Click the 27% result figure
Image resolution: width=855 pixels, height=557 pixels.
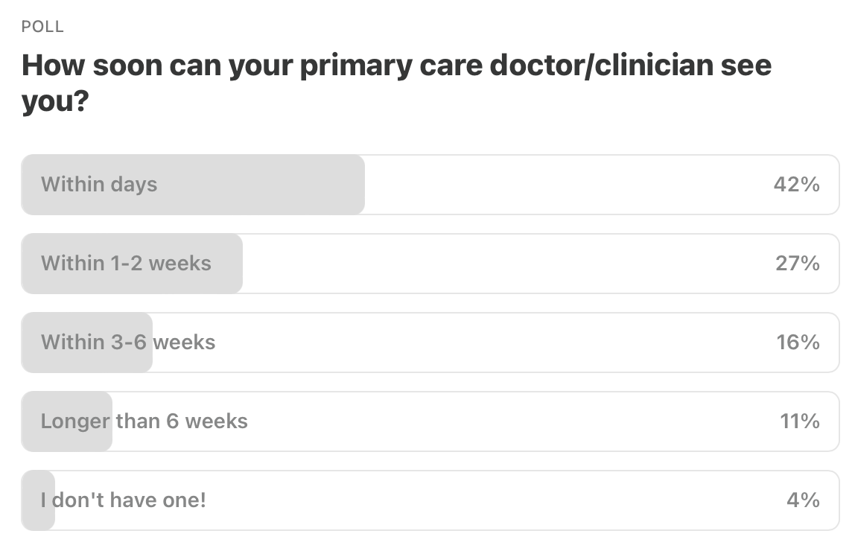tap(797, 264)
